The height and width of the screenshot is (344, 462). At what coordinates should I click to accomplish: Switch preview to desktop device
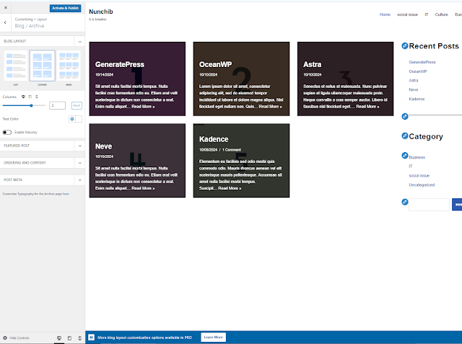pos(59,338)
